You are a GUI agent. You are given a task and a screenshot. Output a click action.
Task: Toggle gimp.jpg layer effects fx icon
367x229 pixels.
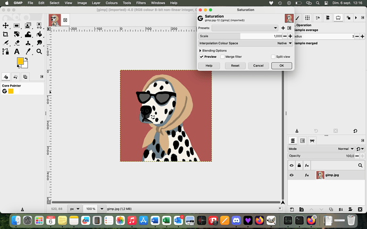(306, 175)
